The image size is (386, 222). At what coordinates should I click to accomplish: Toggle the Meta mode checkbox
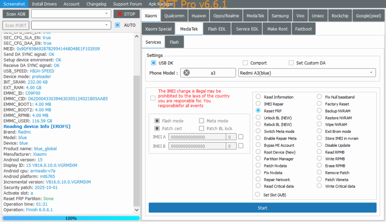tap(201, 121)
